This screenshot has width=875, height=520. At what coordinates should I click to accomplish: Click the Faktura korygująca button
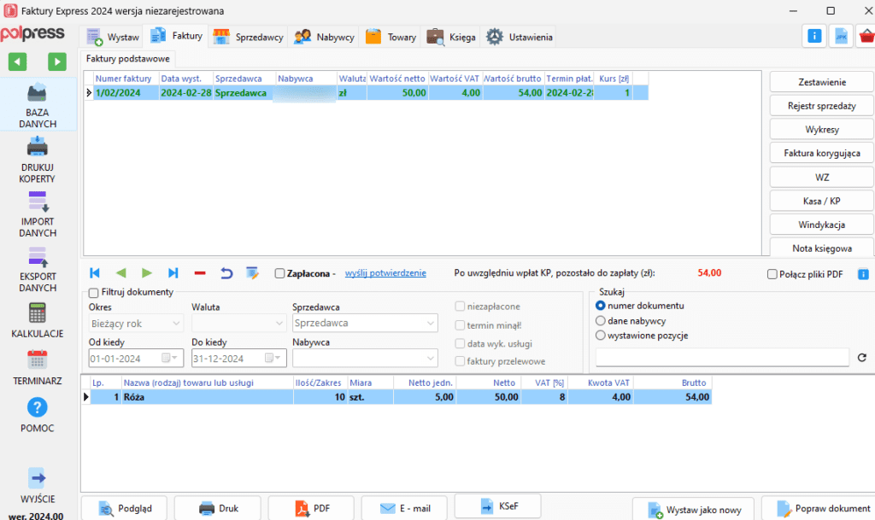(x=822, y=154)
